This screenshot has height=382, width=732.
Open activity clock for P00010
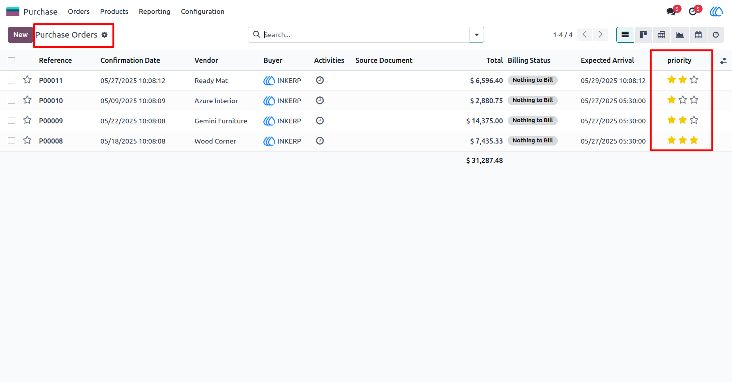coord(320,100)
